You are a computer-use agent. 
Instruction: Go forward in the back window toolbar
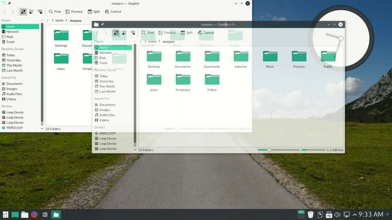(13, 12)
